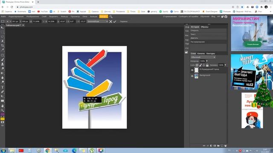Open the Редактирование menu
Image resolution: width=273 pixels, height=153 pixels.
coord(16,17)
